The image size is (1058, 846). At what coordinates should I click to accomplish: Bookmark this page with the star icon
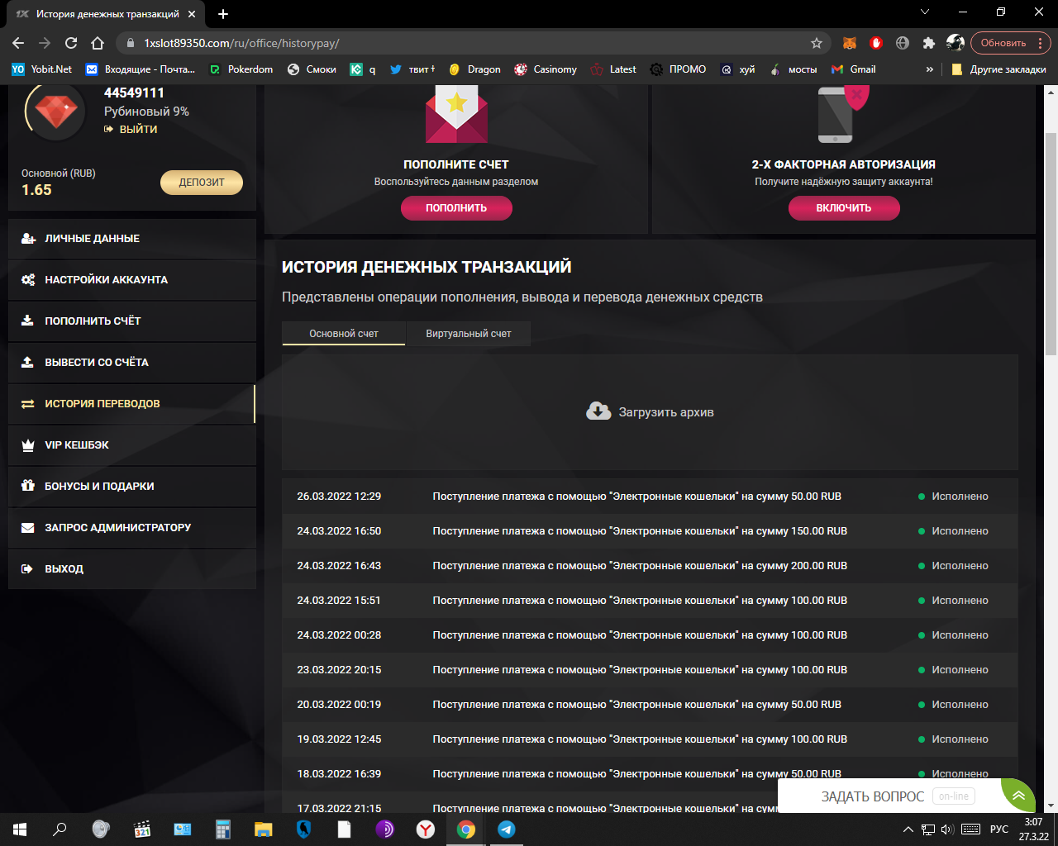(x=817, y=43)
